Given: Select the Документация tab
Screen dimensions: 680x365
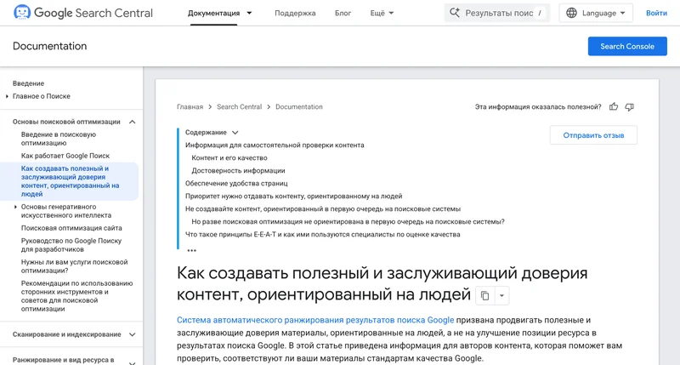Looking at the screenshot, I should 213,13.
